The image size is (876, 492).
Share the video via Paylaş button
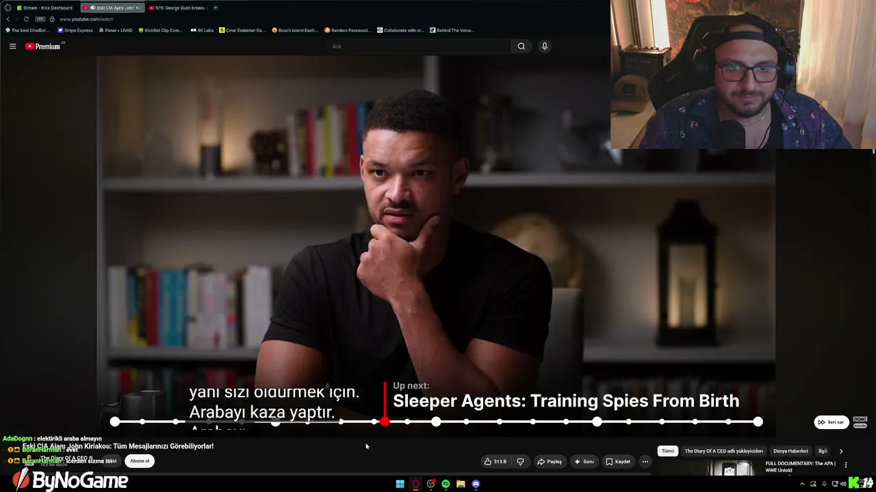click(x=550, y=462)
